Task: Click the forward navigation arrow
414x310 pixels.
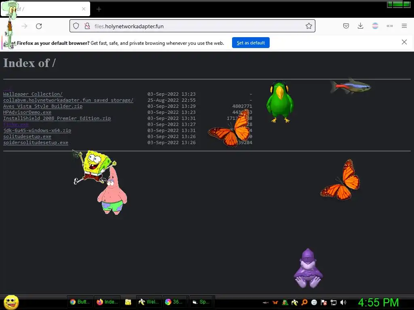Action: tap(24, 26)
